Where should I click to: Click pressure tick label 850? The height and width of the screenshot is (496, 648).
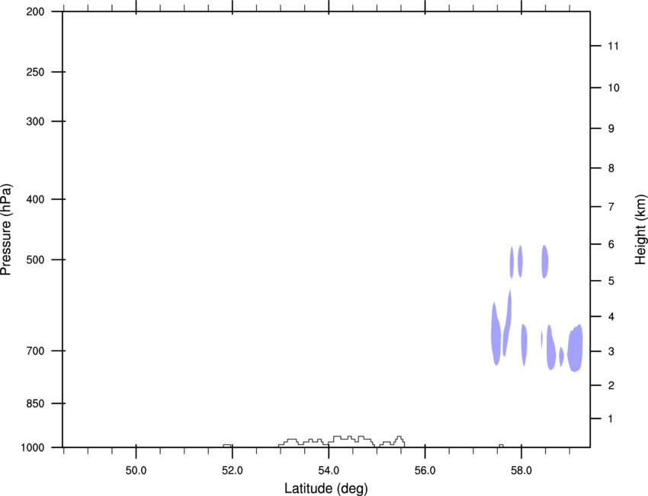[35, 404]
